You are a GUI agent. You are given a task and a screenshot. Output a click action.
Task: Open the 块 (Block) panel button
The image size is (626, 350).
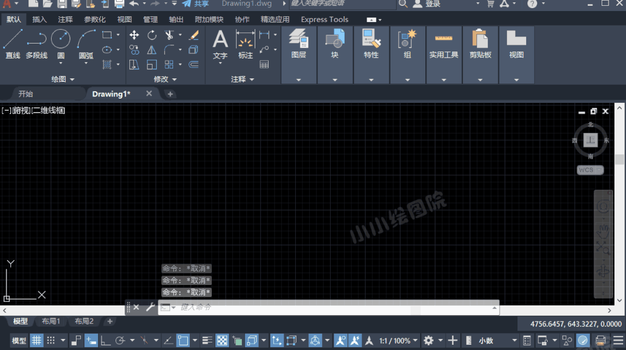(x=335, y=45)
